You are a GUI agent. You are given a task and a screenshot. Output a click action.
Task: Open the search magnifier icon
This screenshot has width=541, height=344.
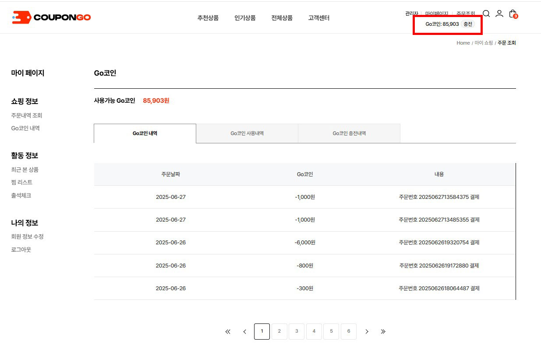[x=486, y=14]
